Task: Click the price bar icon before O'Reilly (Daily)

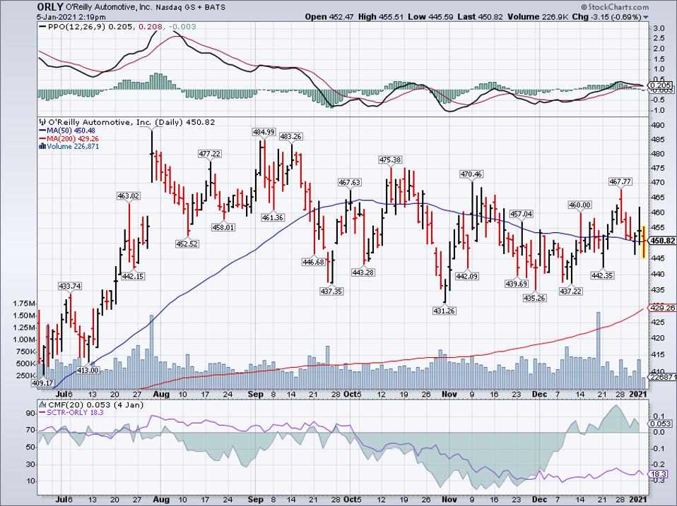Action: click(x=42, y=122)
